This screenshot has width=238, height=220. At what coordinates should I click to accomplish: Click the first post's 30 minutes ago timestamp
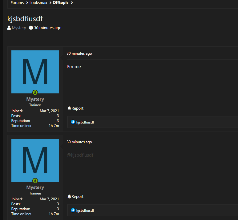coord(79,53)
